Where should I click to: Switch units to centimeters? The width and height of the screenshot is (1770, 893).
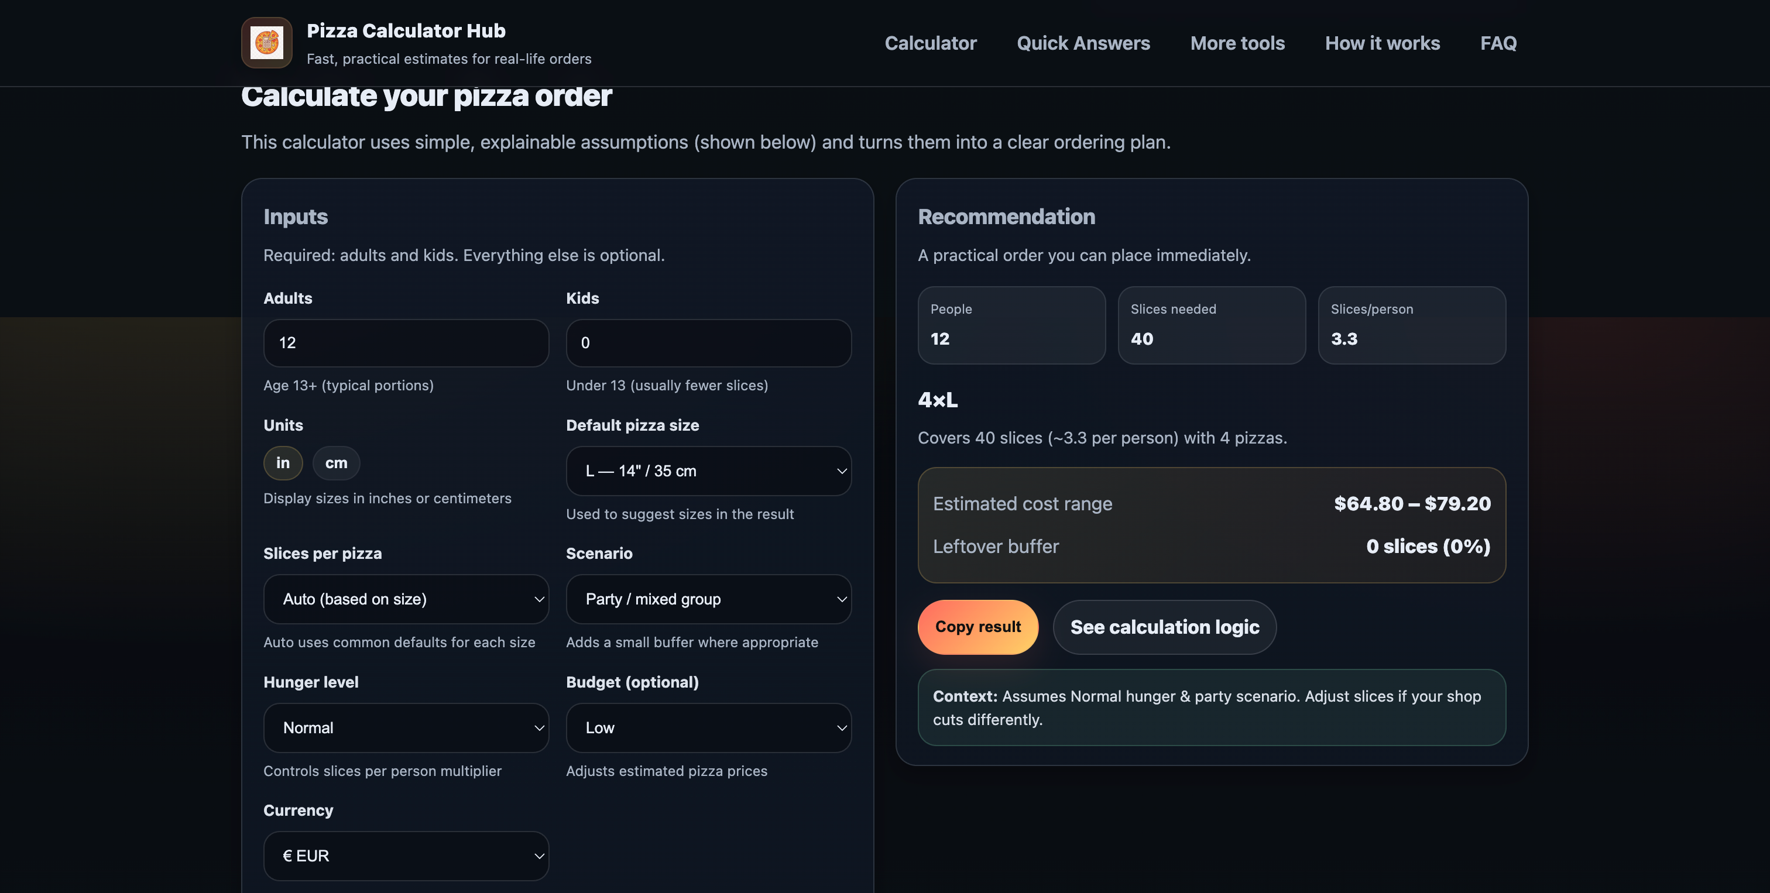coord(336,463)
